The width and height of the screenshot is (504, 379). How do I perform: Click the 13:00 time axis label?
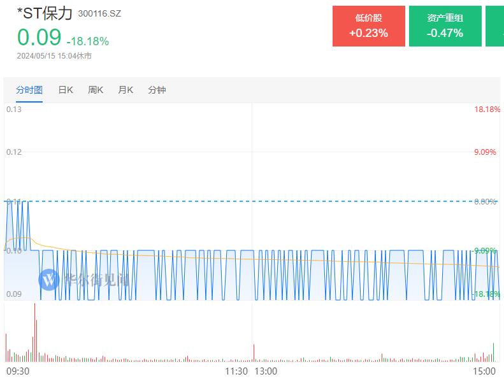tap(266, 371)
